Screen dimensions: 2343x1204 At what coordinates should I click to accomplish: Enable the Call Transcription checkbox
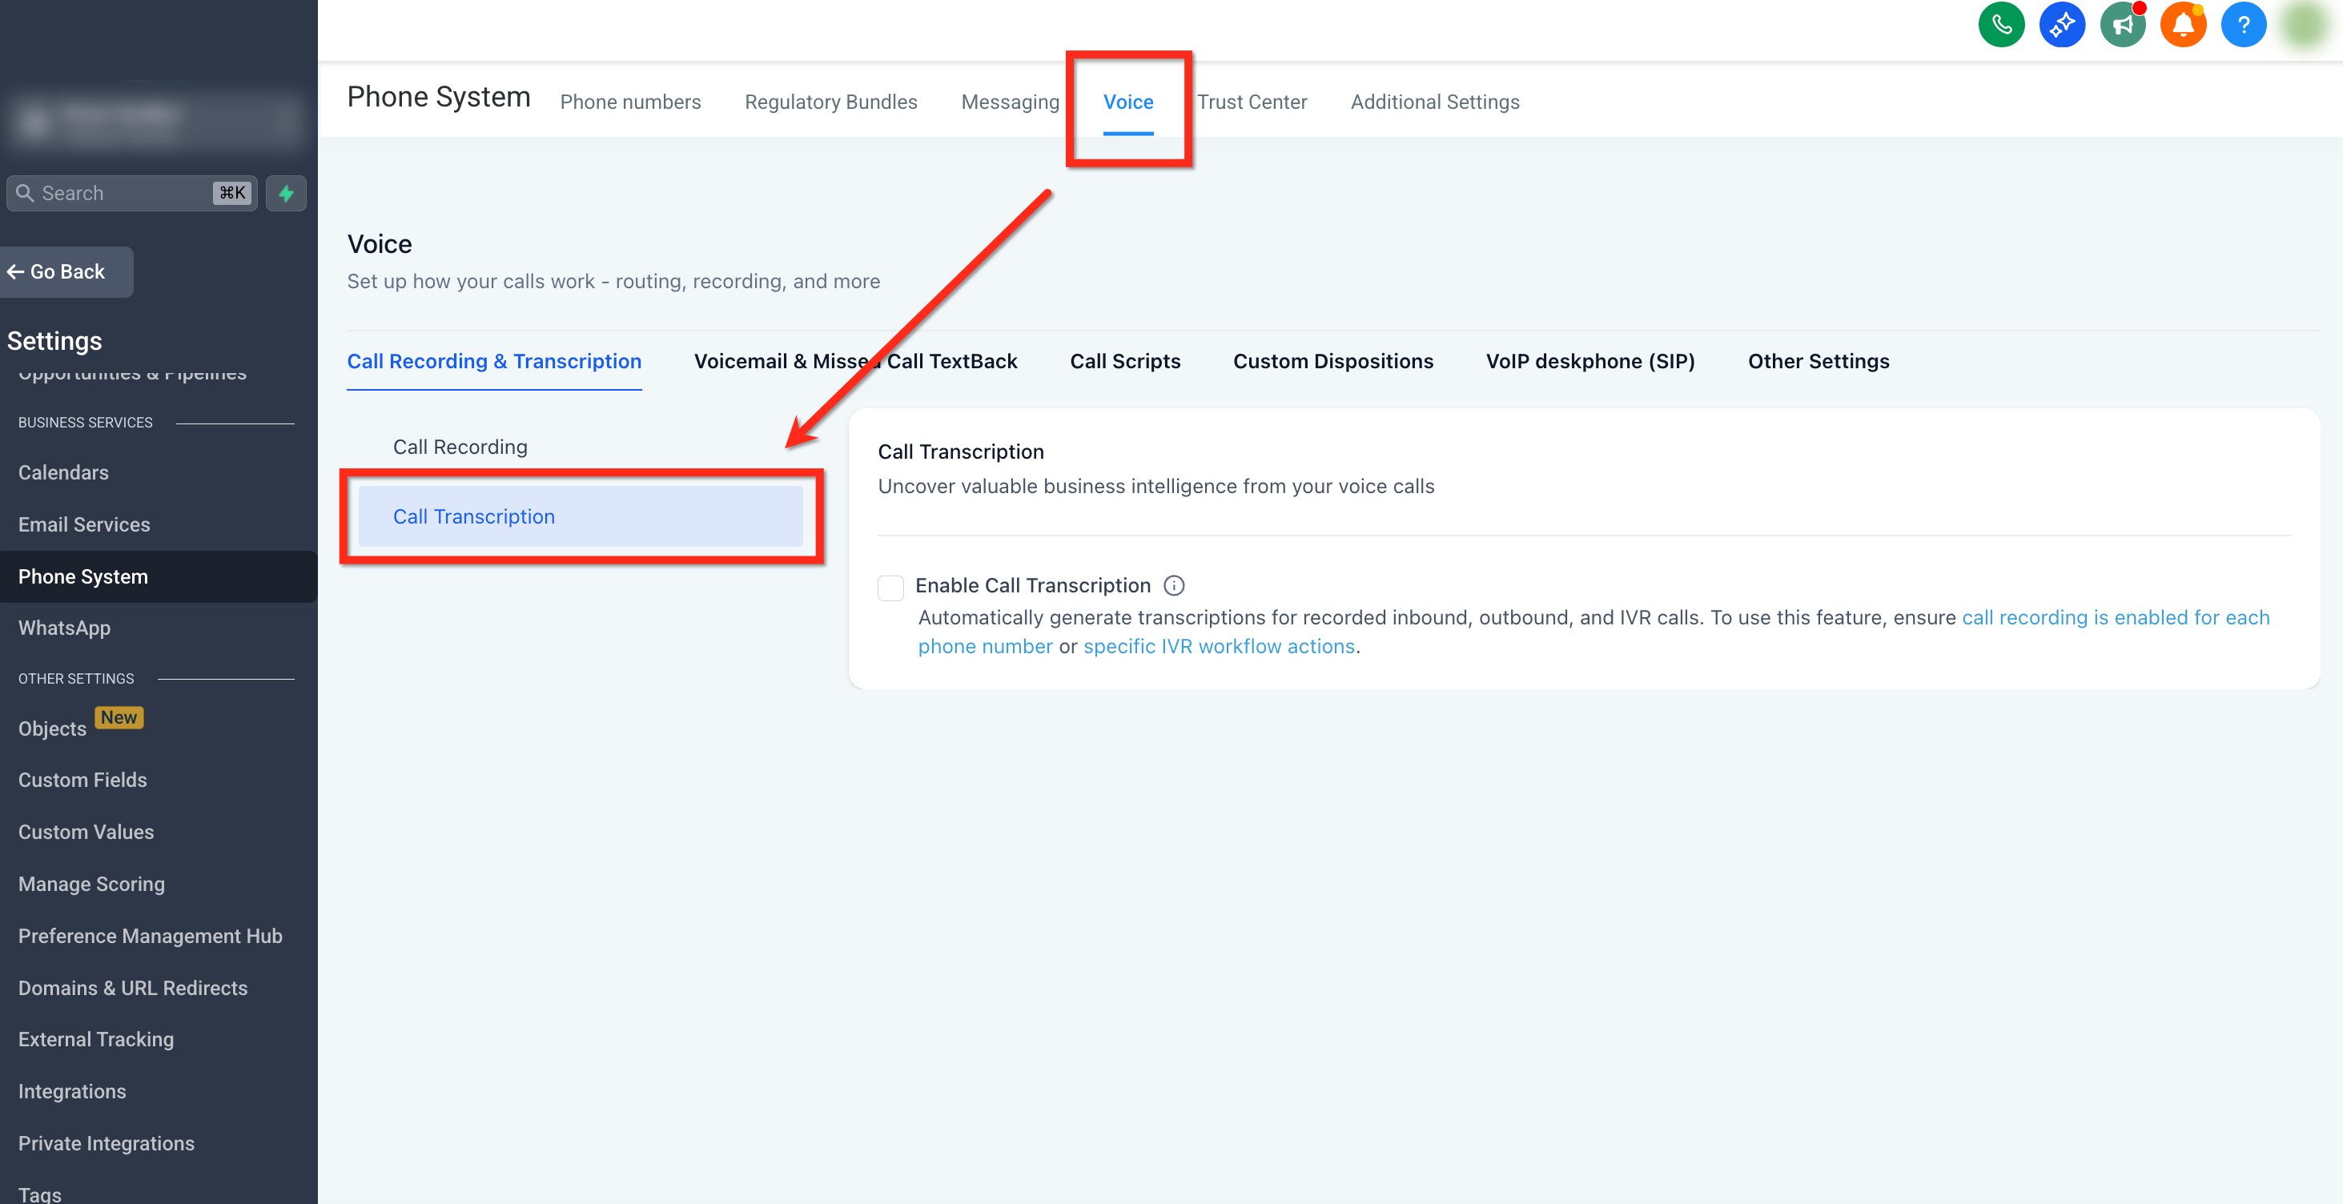(x=890, y=588)
